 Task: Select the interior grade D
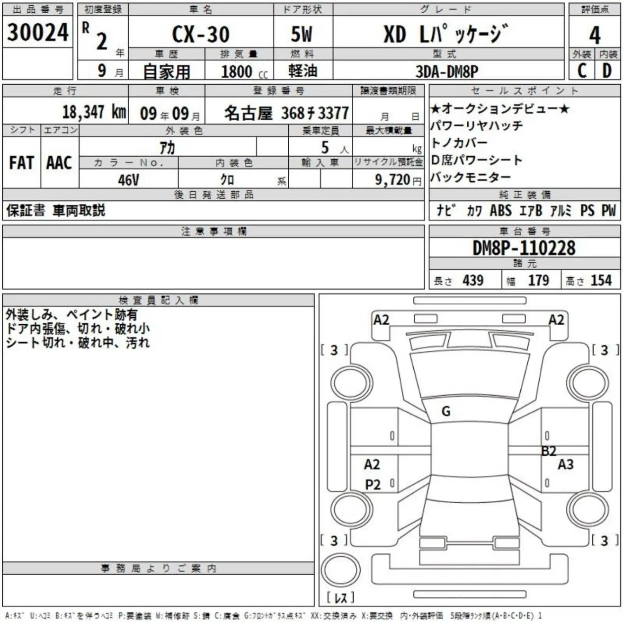tap(607, 71)
